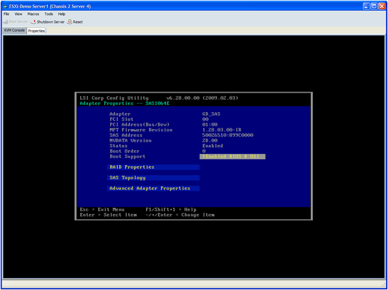Click the Shutdown Server button
388x290 pixels.
coord(48,22)
